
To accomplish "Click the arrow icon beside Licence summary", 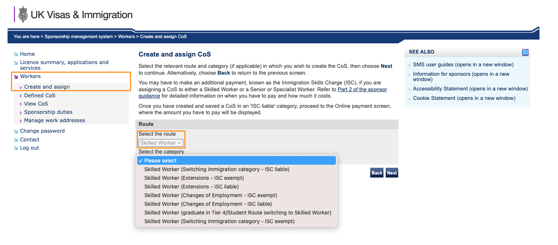I will (x=16, y=63).
